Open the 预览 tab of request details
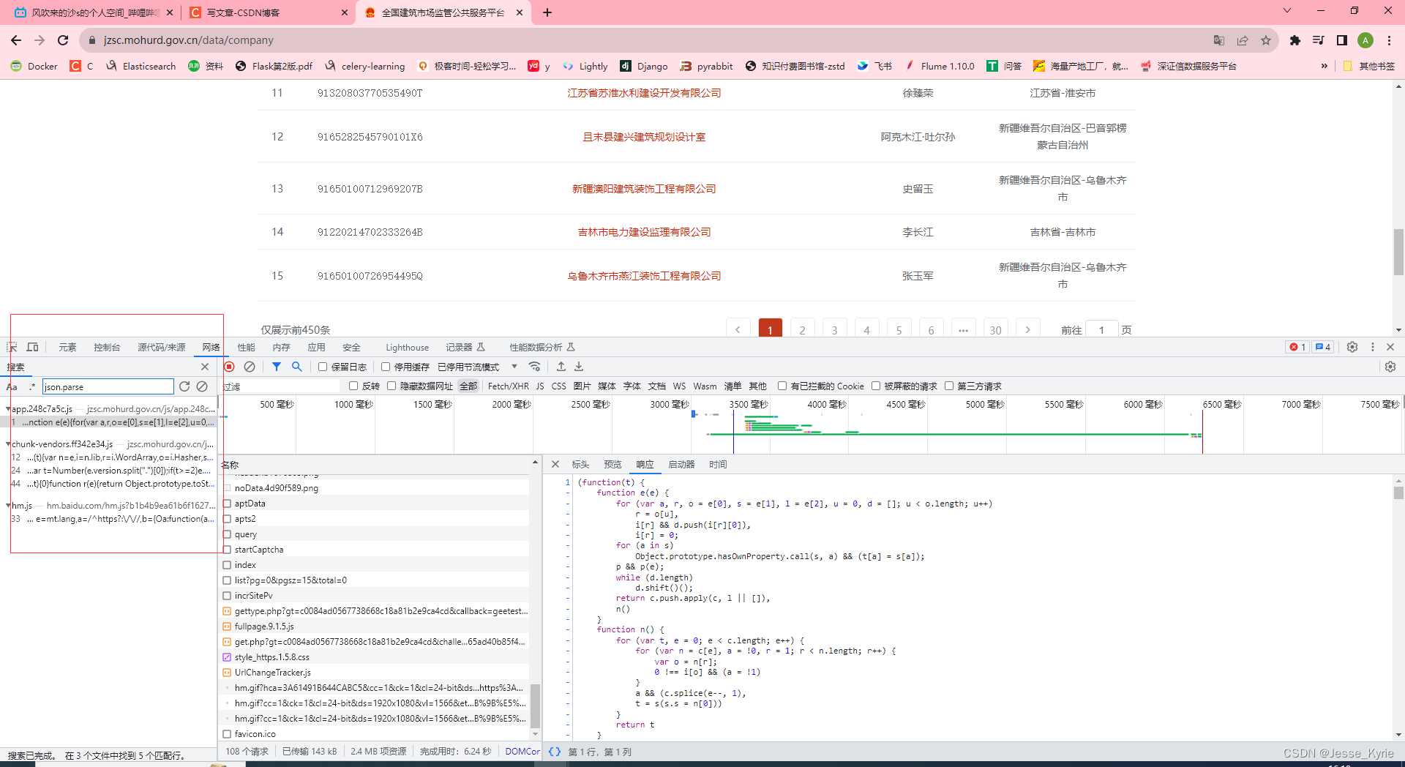This screenshot has height=767, width=1405. pos(612,464)
